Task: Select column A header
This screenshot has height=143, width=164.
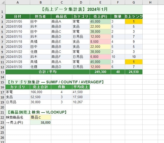Action: (18, 2)
